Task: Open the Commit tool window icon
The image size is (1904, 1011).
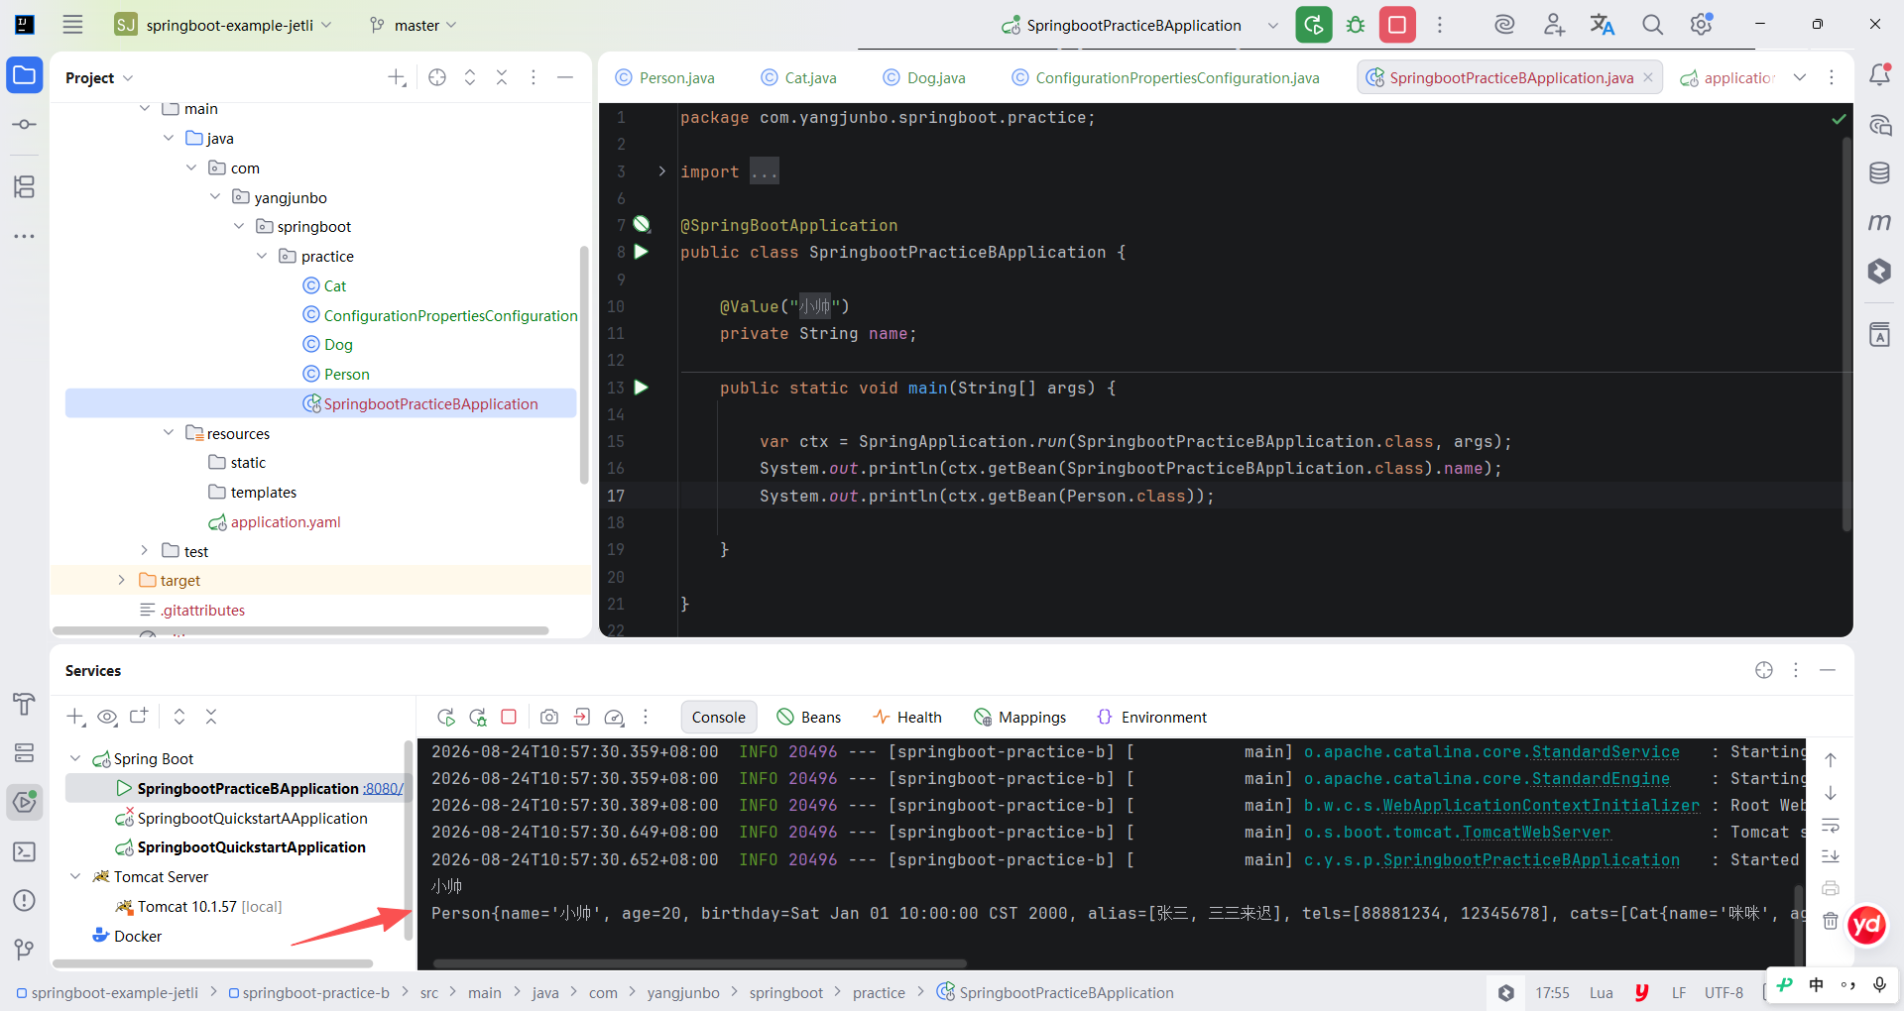Action: click(25, 125)
